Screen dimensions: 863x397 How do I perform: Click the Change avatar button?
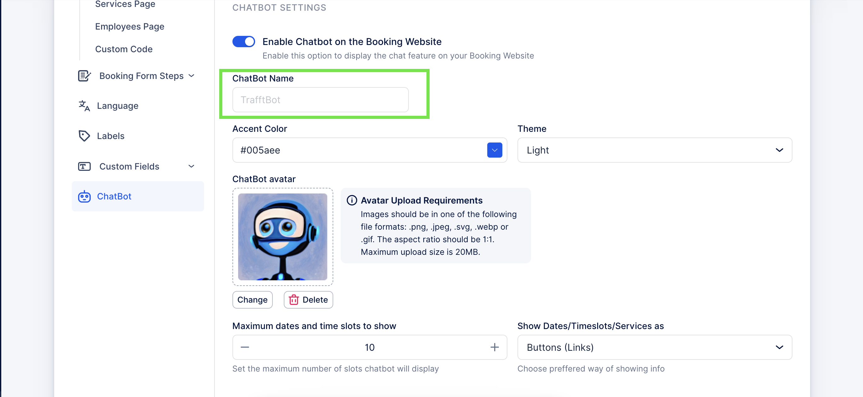[253, 300]
